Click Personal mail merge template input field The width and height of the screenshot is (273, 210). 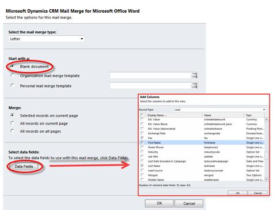pos(151,85)
